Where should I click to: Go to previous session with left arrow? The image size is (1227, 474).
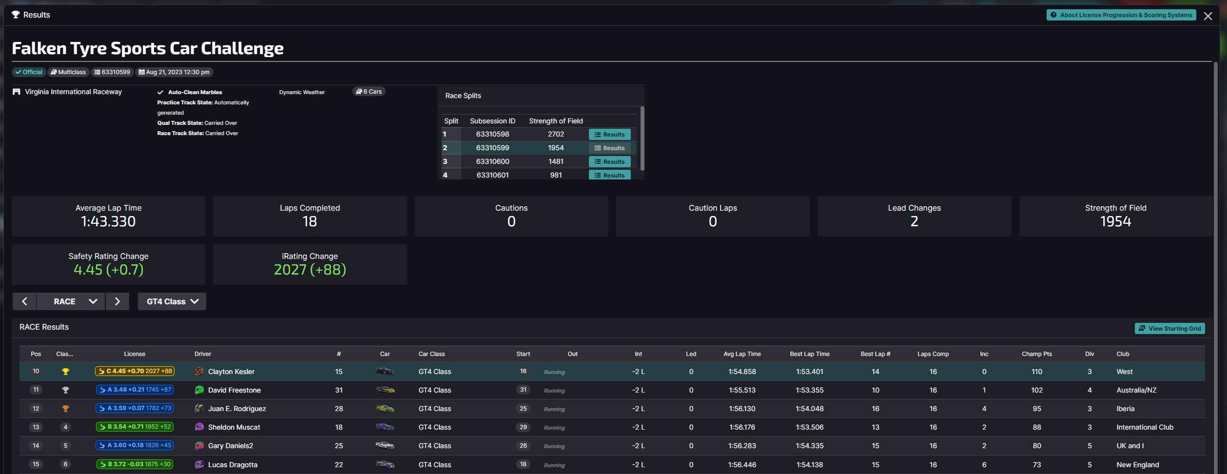24,301
